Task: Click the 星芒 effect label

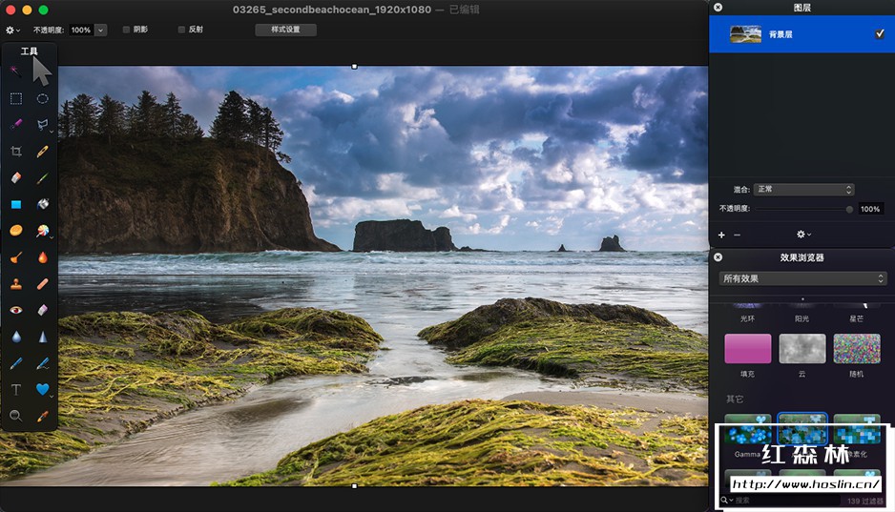Action: point(857,318)
